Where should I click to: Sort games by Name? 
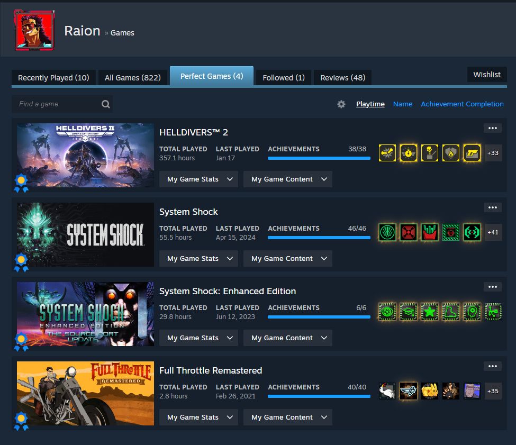[x=402, y=104]
